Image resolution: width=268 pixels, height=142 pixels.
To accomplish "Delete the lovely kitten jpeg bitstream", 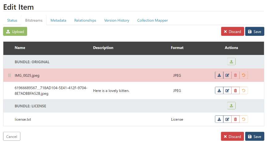I will (235, 90).
